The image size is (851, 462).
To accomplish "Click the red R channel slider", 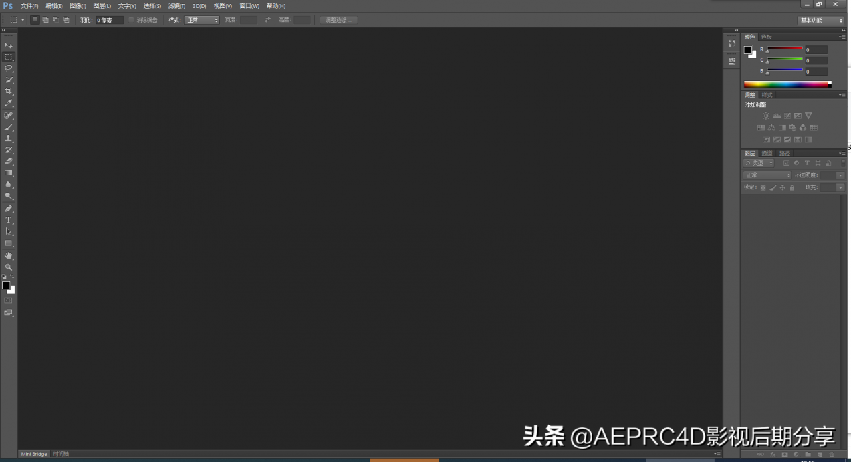I will pos(785,49).
